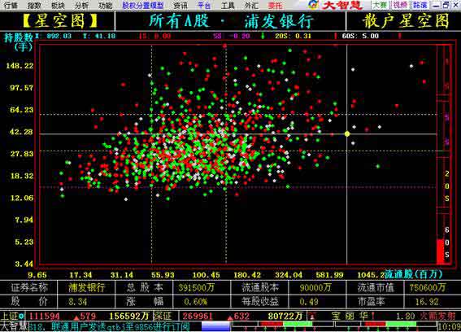Click the 100.45 x-axis value

[x=206, y=275]
